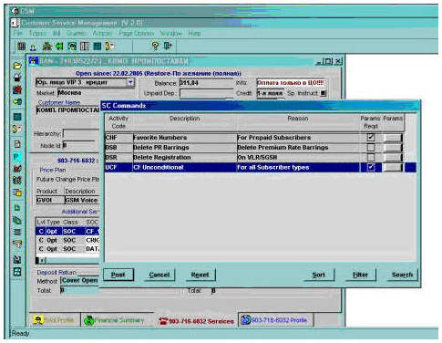The width and height of the screenshot is (442, 343).
Task: Click the open folder icon in sidebar
Action: coord(17,66)
